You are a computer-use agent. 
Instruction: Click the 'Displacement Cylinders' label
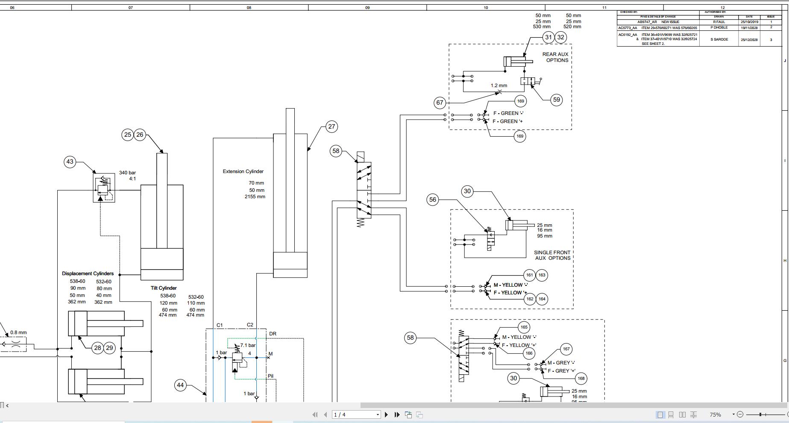point(88,273)
